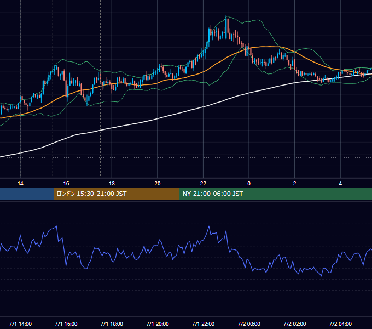
Task: Click the blue session bar before London
Action: (27, 194)
